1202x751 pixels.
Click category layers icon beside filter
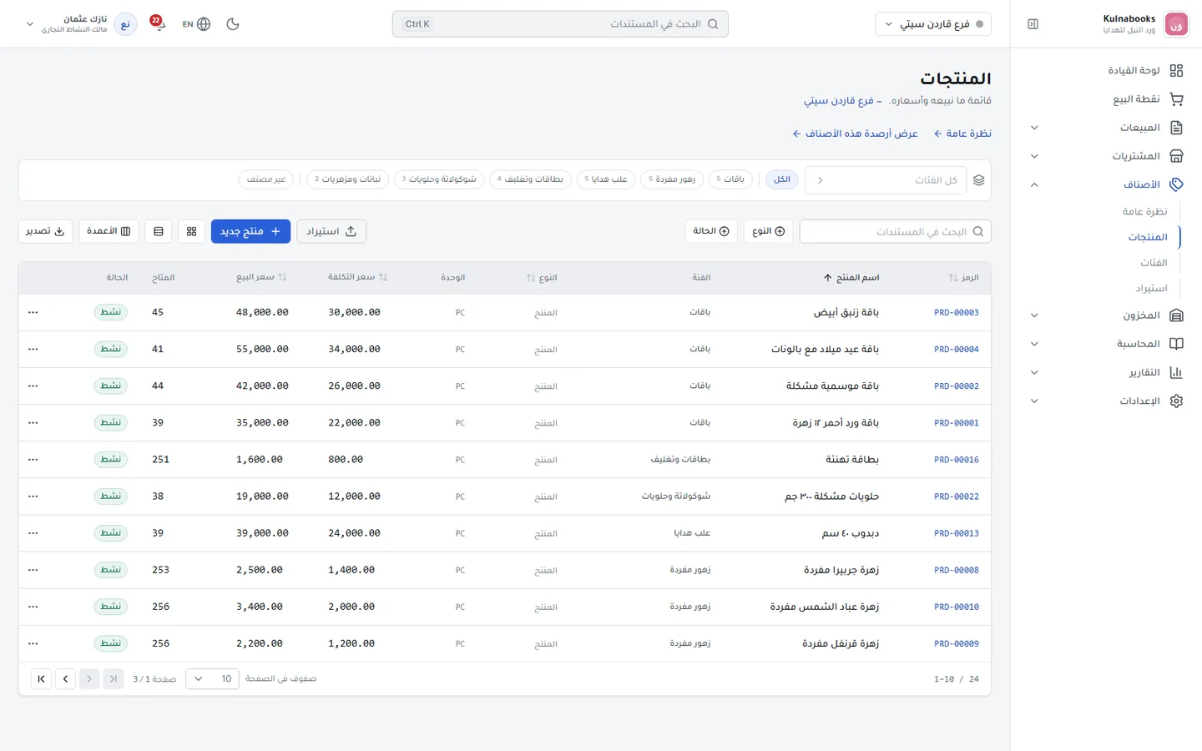[x=979, y=180]
